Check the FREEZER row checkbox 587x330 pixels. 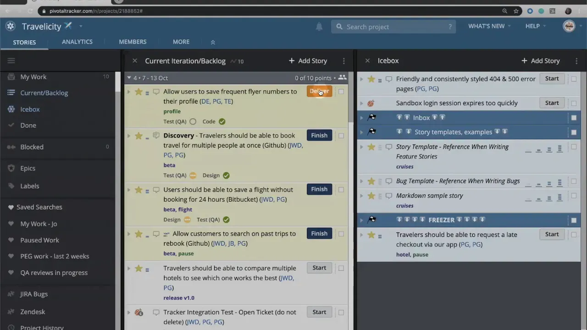[574, 220]
